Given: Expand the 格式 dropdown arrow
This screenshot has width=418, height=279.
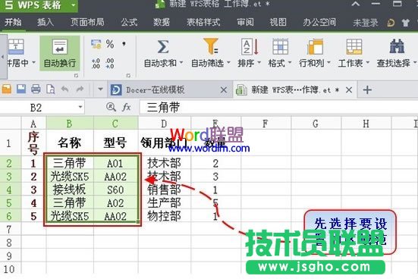Looking at the screenshot, I should click(x=290, y=63).
